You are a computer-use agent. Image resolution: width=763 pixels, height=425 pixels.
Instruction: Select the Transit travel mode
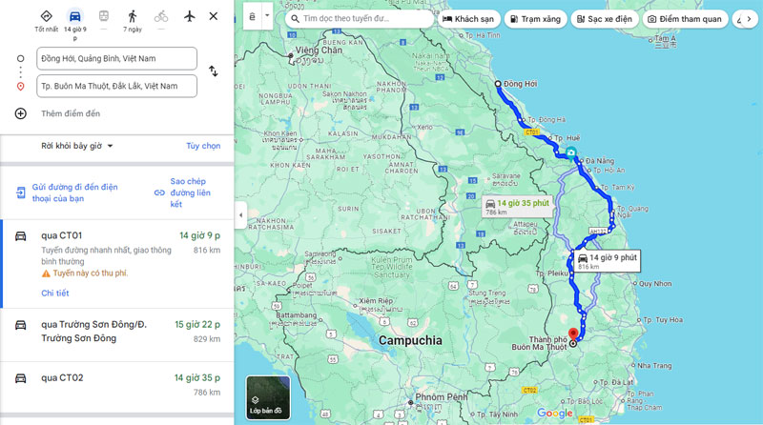(104, 16)
